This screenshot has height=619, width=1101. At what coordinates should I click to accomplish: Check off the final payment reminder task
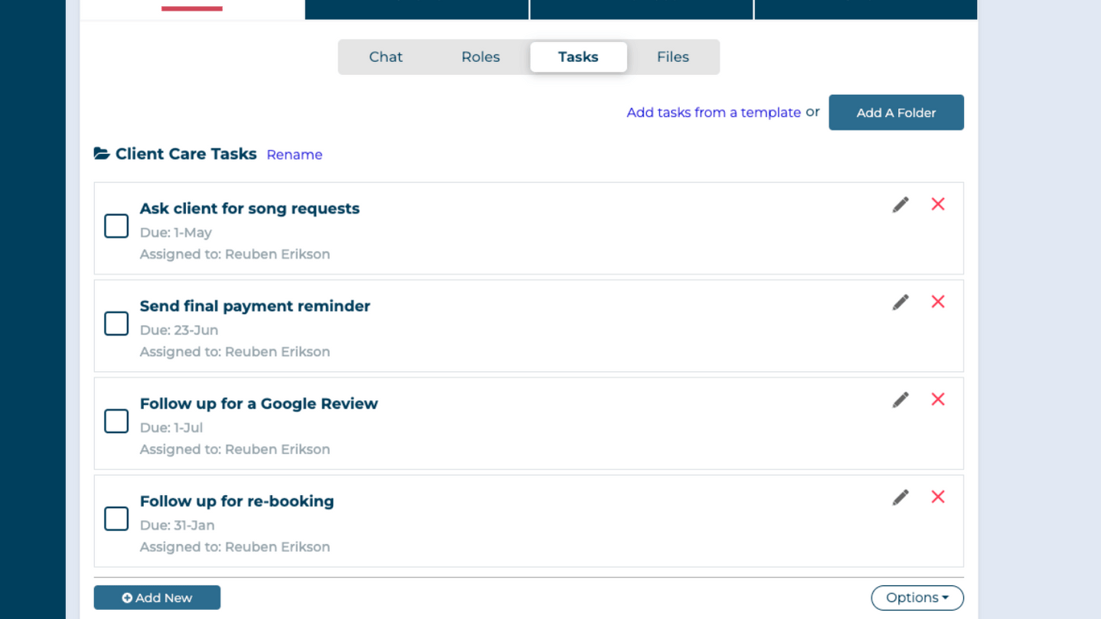coord(116,324)
